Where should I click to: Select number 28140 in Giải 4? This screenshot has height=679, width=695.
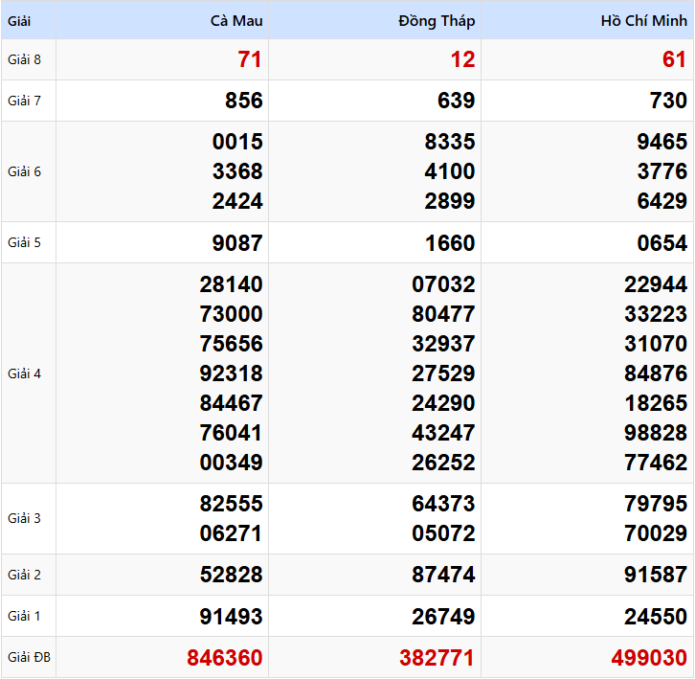(x=231, y=284)
